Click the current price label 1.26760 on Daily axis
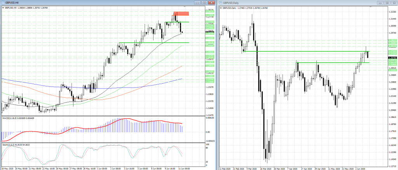This screenshot has height=170, width=398. [x=393, y=58]
